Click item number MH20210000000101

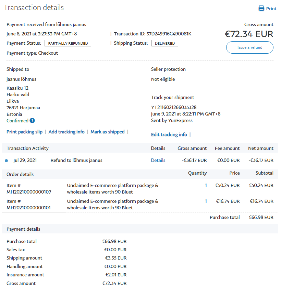click(29, 208)
